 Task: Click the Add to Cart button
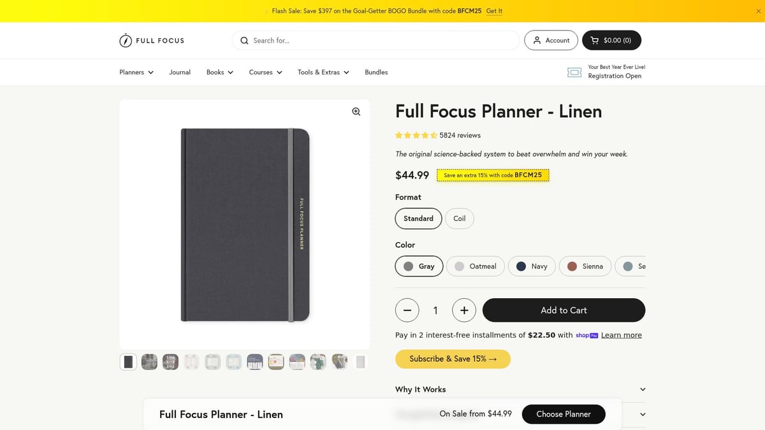(x=564, y=310)
